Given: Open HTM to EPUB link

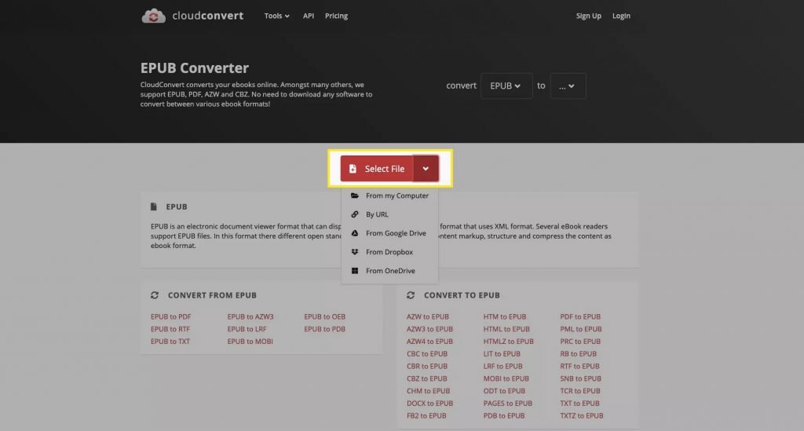Looking at the screenshot, I should tap(505, 316).
